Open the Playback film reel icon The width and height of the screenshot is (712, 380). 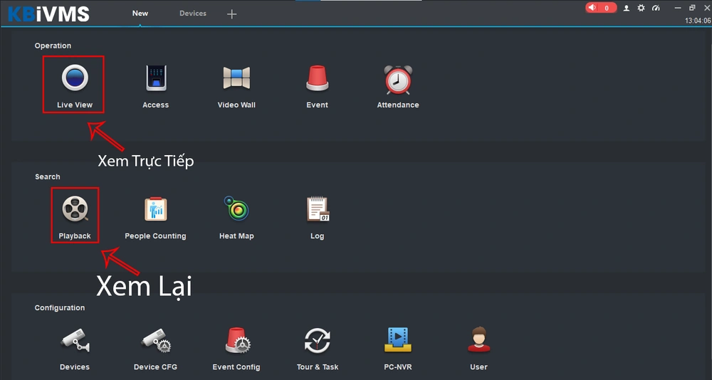(75, 210)
